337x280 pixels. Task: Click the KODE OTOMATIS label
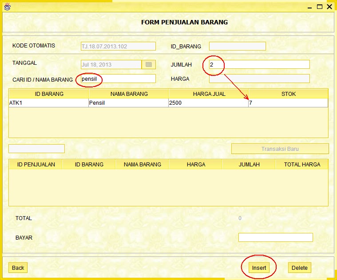coord(34,46)
